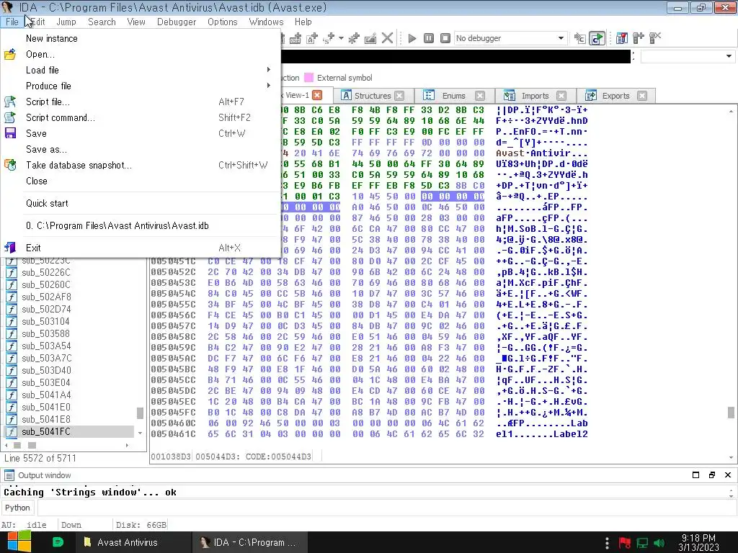
Task: Close the Structures tab
Action: [399, 96]
